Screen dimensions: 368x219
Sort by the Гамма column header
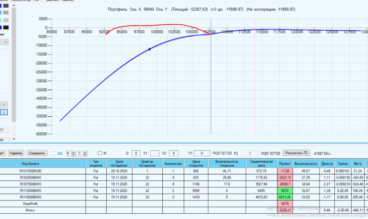(x=343, y=164)
